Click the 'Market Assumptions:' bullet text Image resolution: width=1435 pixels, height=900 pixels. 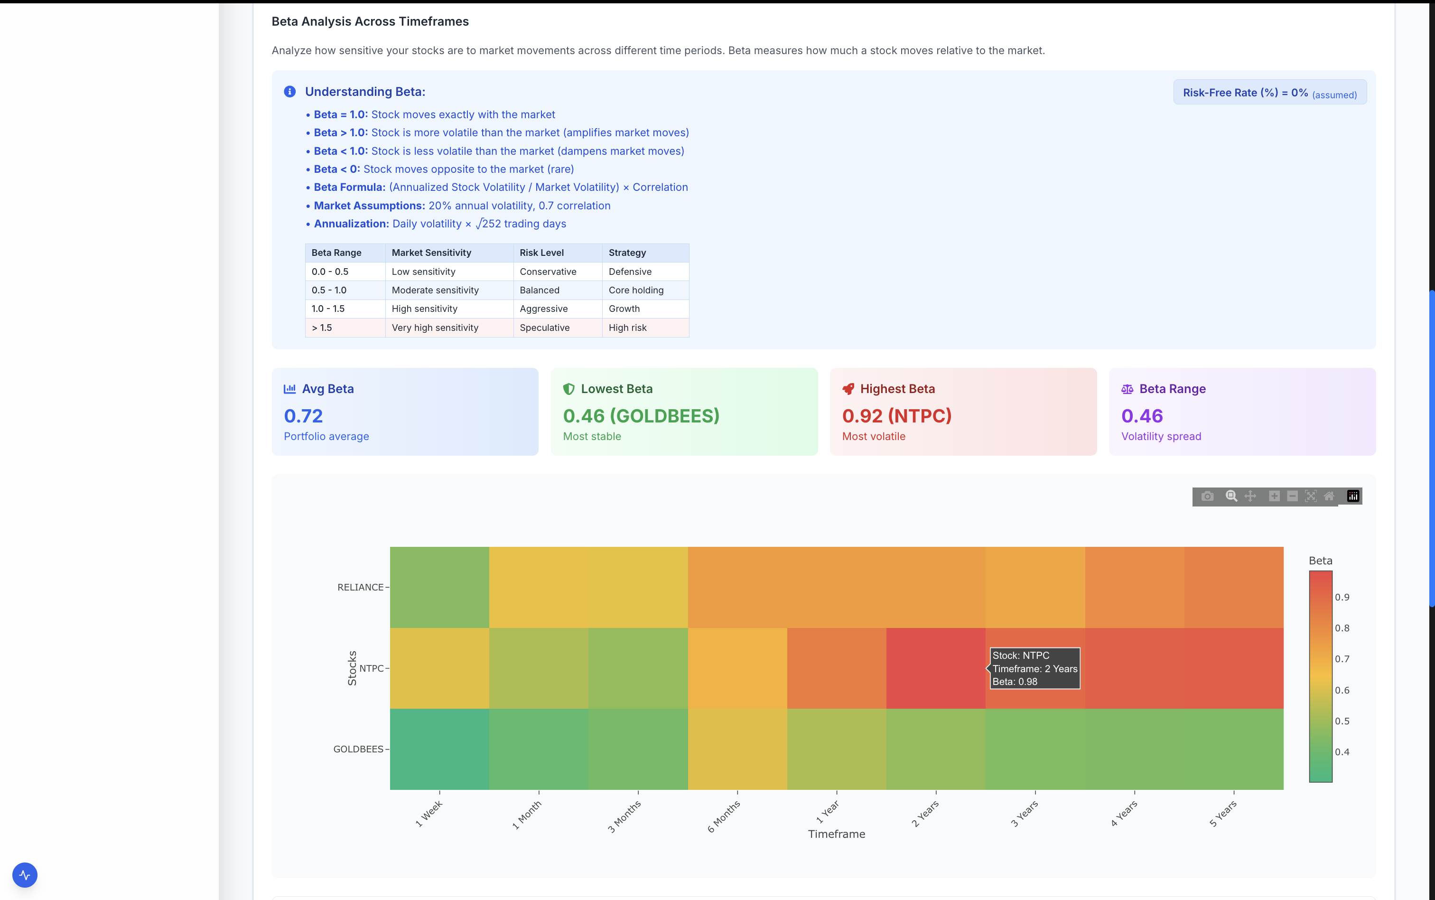tap(370, 206)
